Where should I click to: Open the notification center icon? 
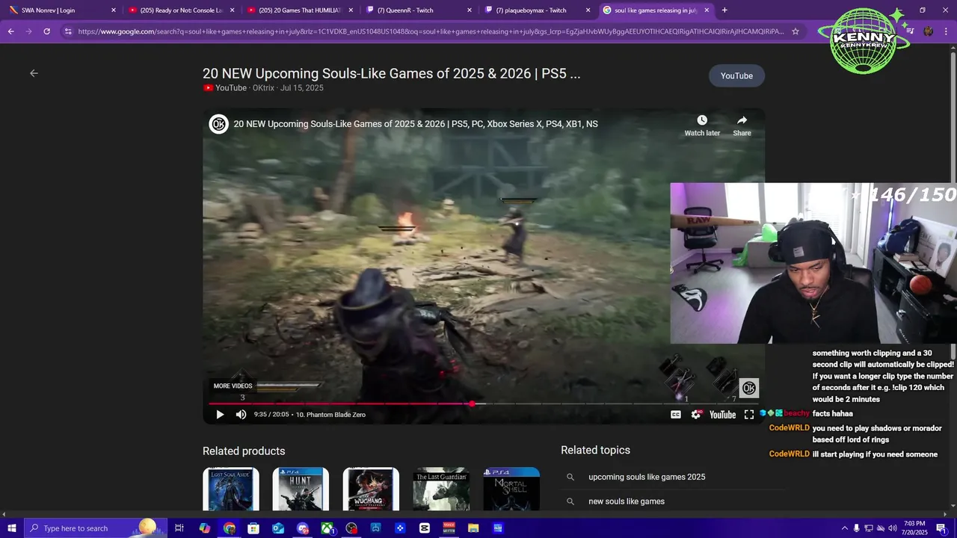(x=941, y=528)
